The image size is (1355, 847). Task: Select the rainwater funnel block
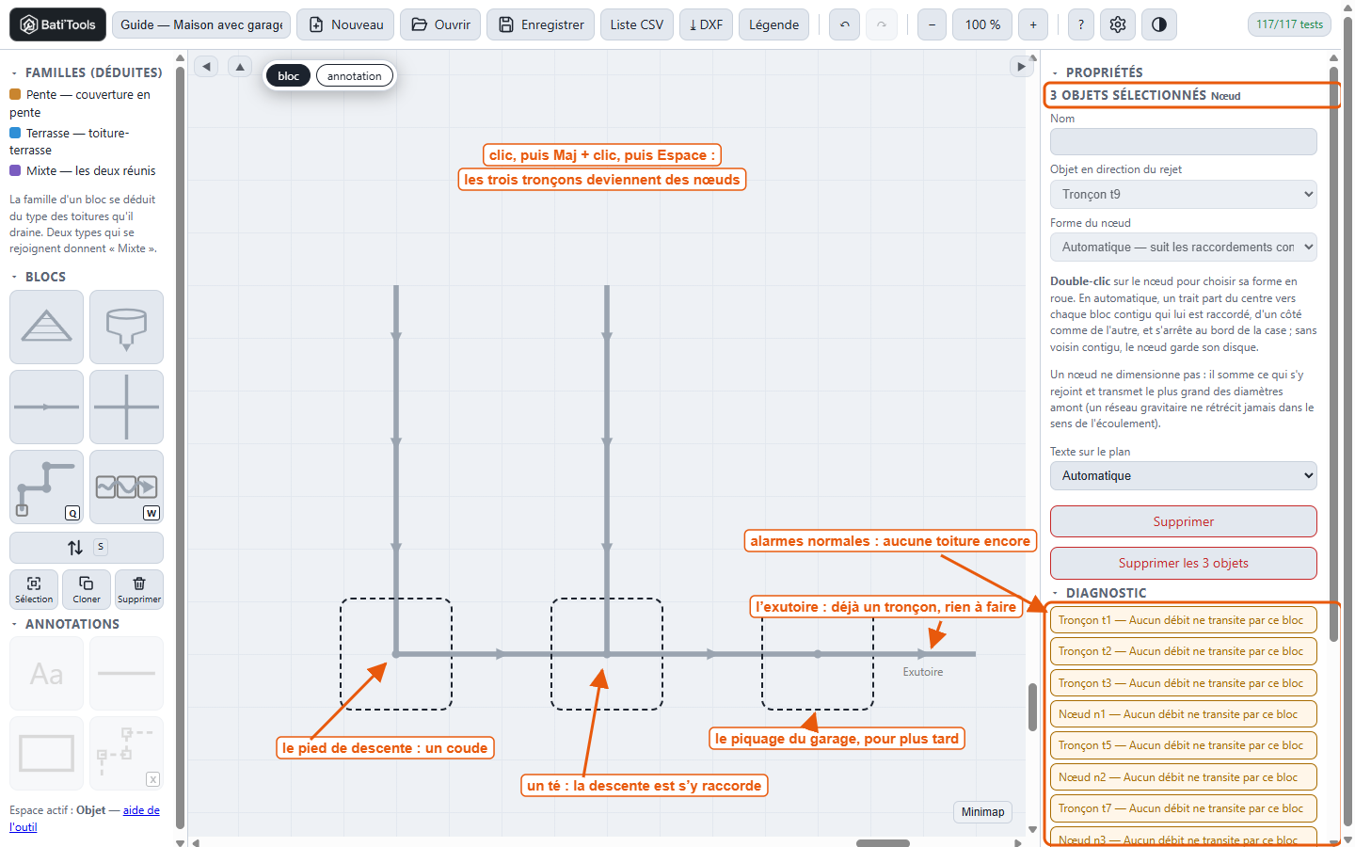coord(126,327)
